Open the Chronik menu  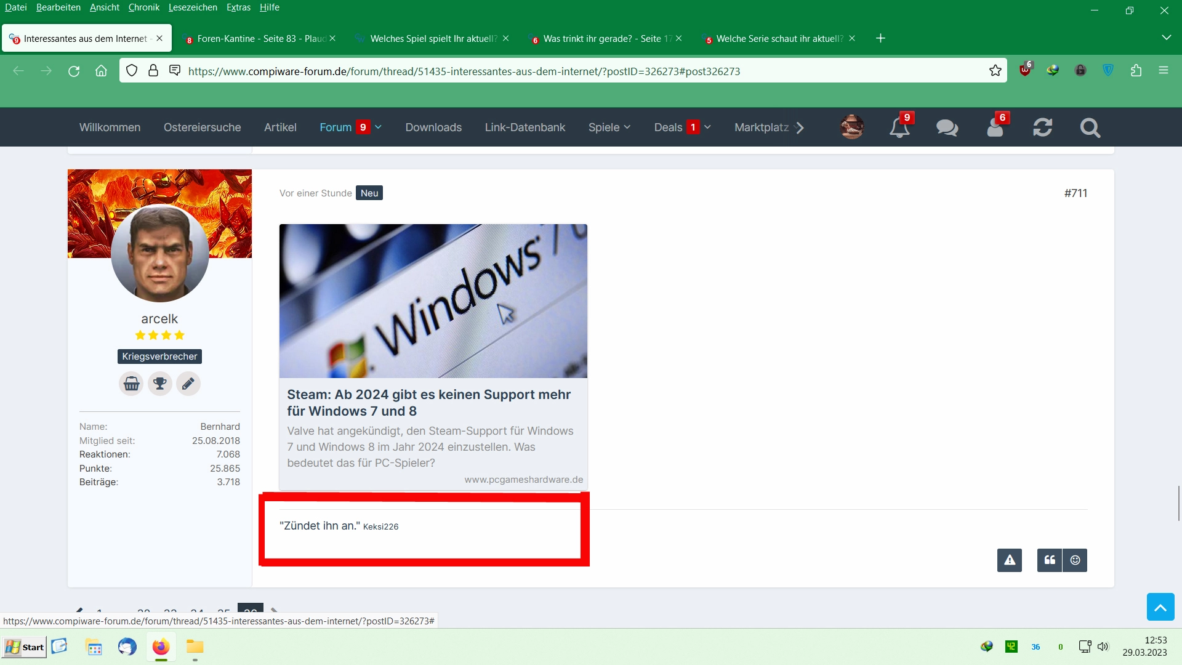pyautogui.click(x=144, y=7)
